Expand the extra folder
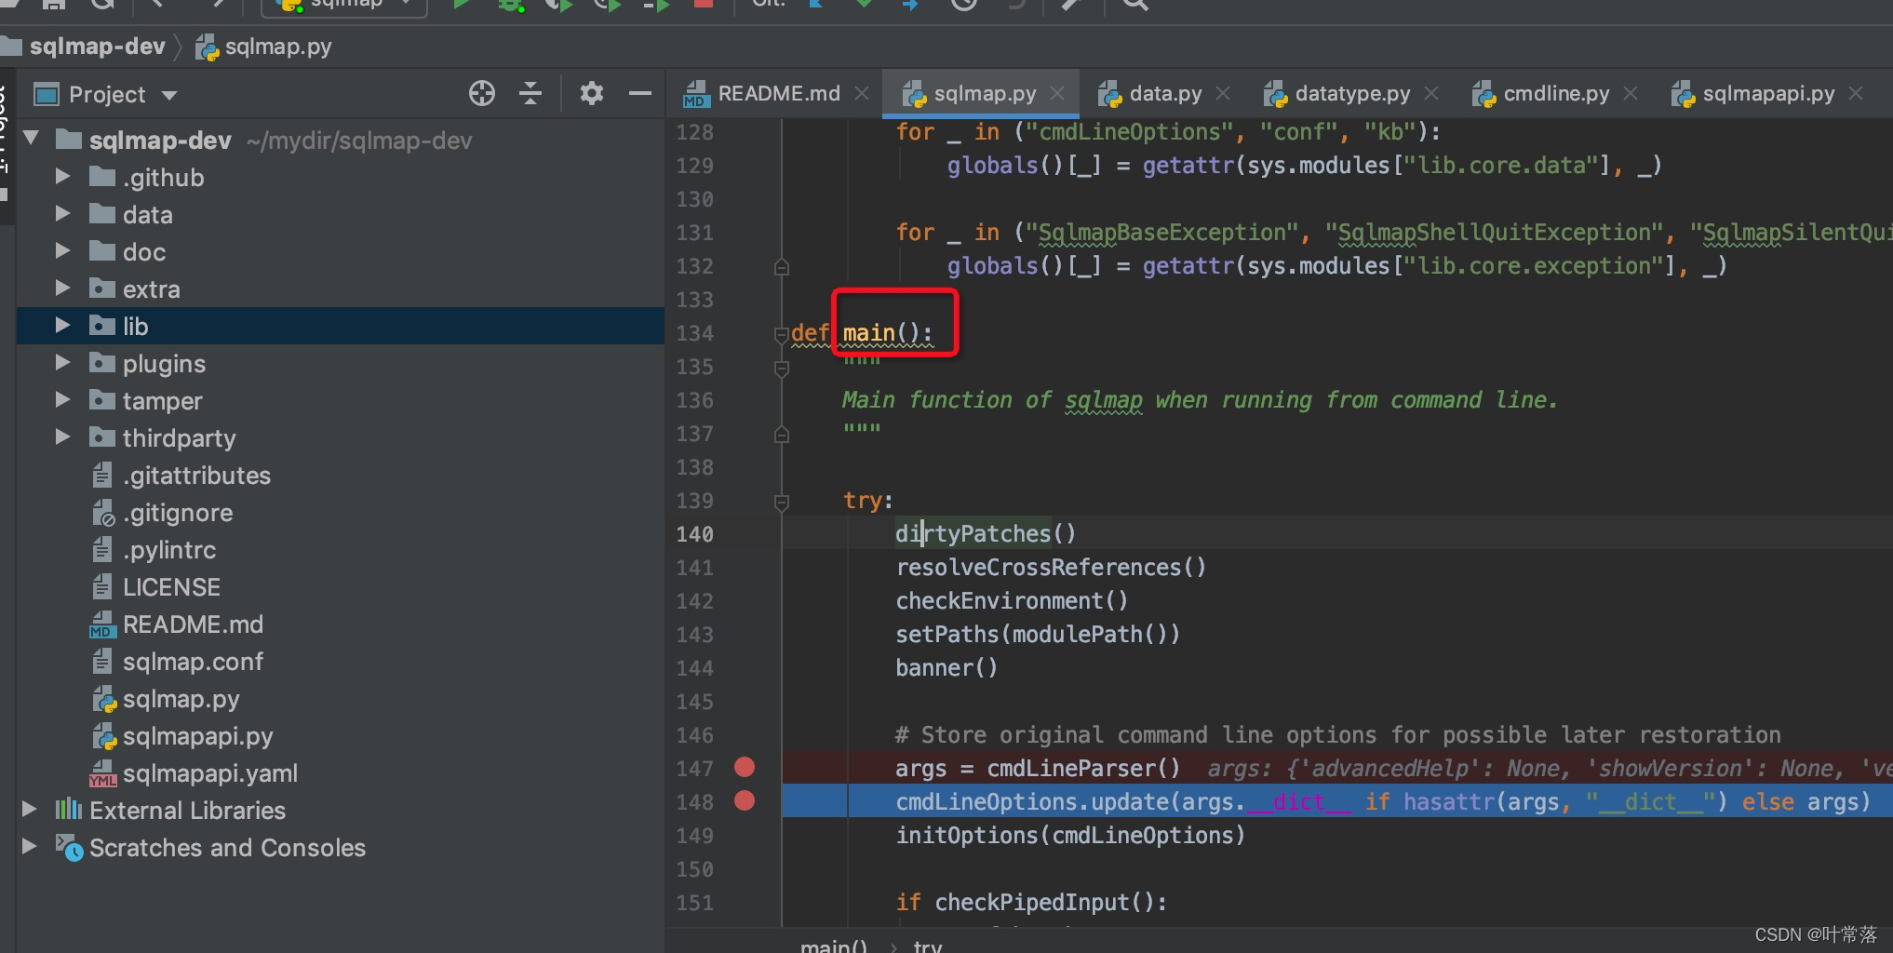Viewport: 1893px width, 953px height. [x=62, y=288]
